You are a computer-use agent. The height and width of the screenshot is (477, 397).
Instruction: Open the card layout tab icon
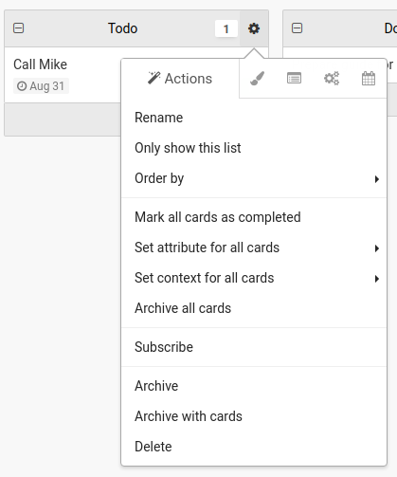[x=294, y=78]
